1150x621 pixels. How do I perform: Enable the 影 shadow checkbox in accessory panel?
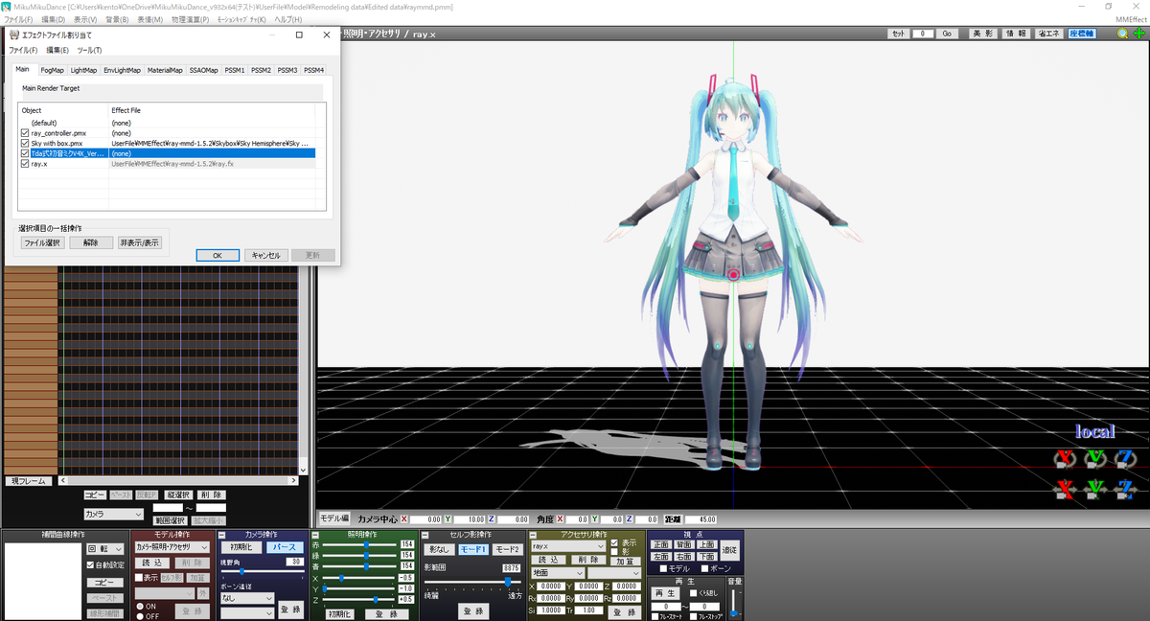click(x=614, y=551)
